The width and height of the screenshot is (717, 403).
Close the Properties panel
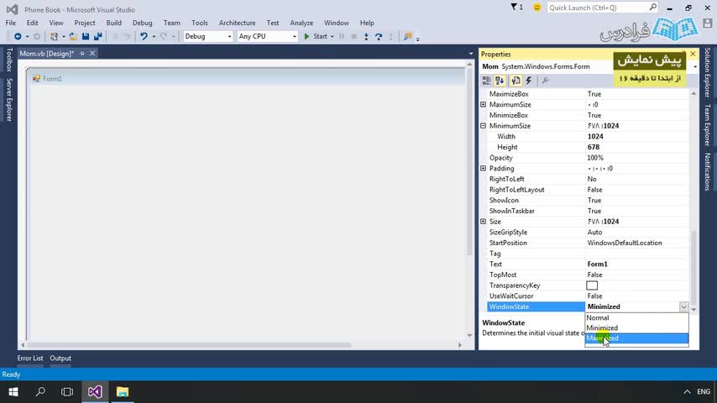click(x=693, y=54)
